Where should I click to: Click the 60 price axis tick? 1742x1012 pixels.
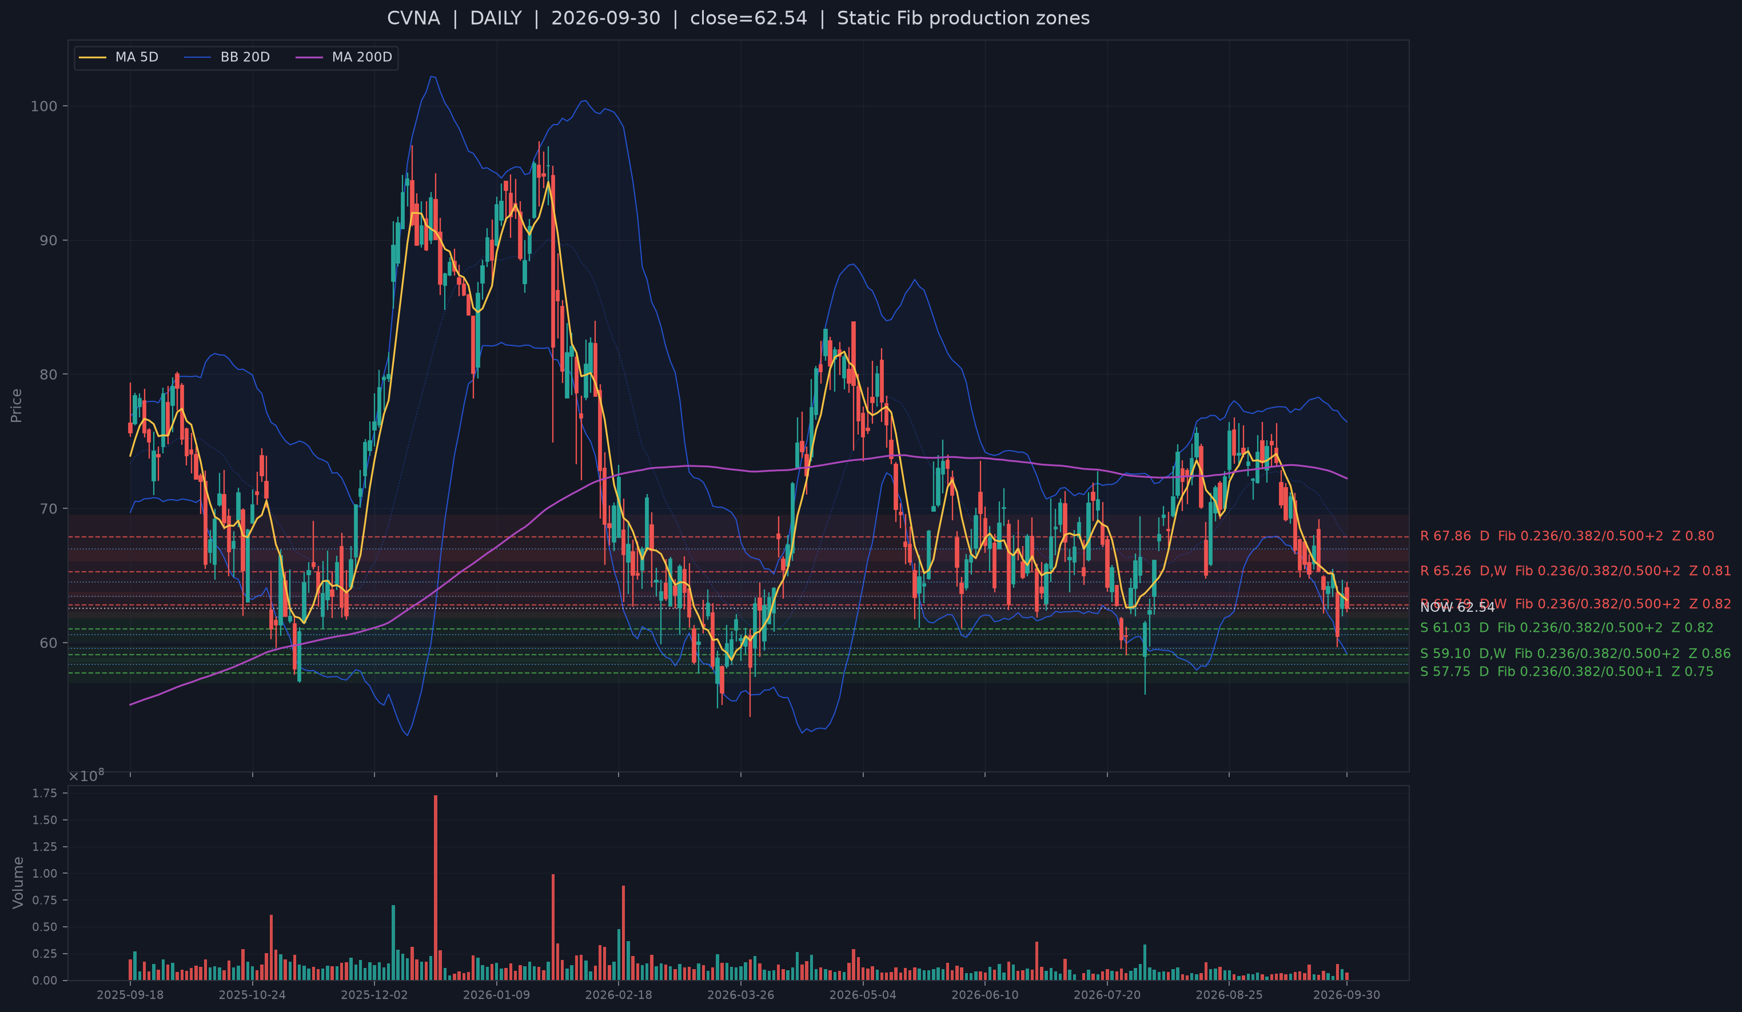[x=49, y=643]
